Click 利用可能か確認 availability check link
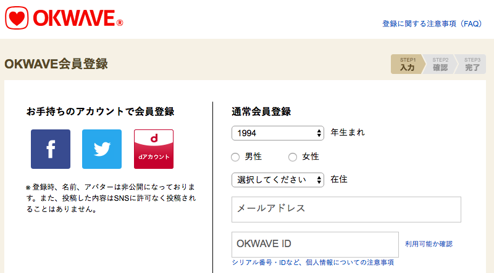The height and width of the screenshot is (273, 494). pos(429,244)
